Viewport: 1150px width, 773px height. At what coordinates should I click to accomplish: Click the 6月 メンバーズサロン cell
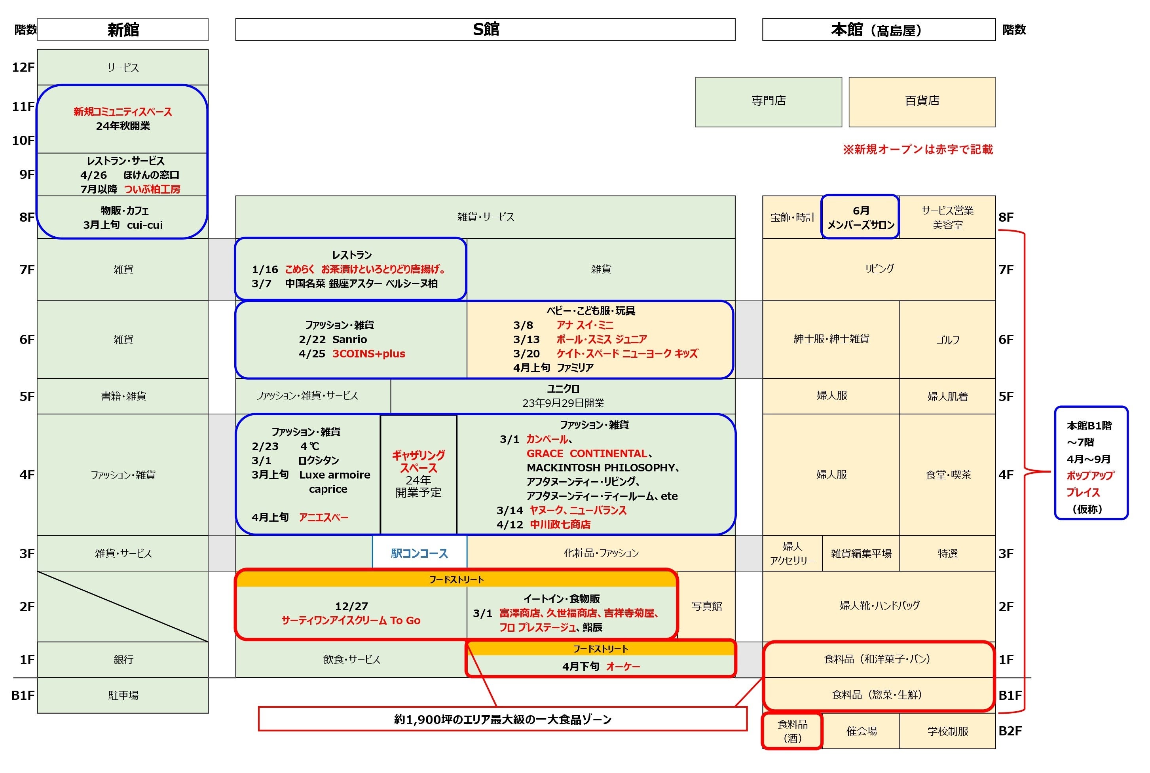tap(860, 217)
